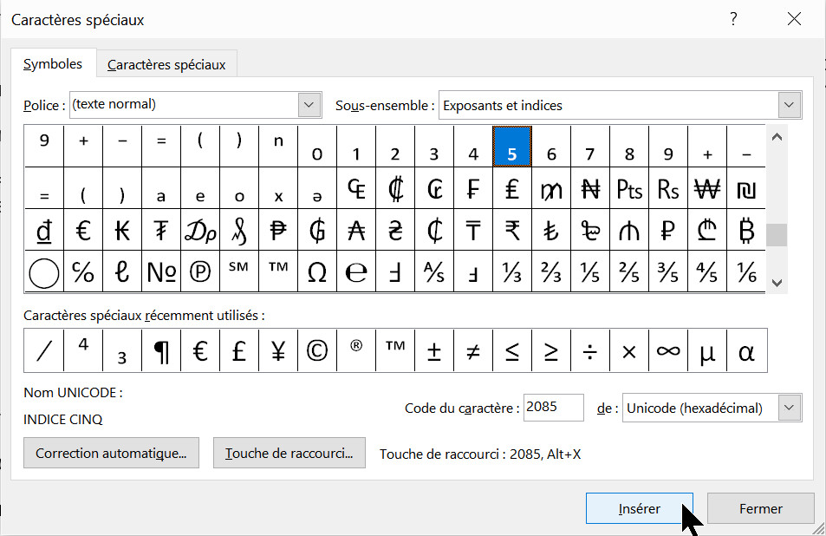Switch to the Caractères spéciaux tab

tap(166, 65)
